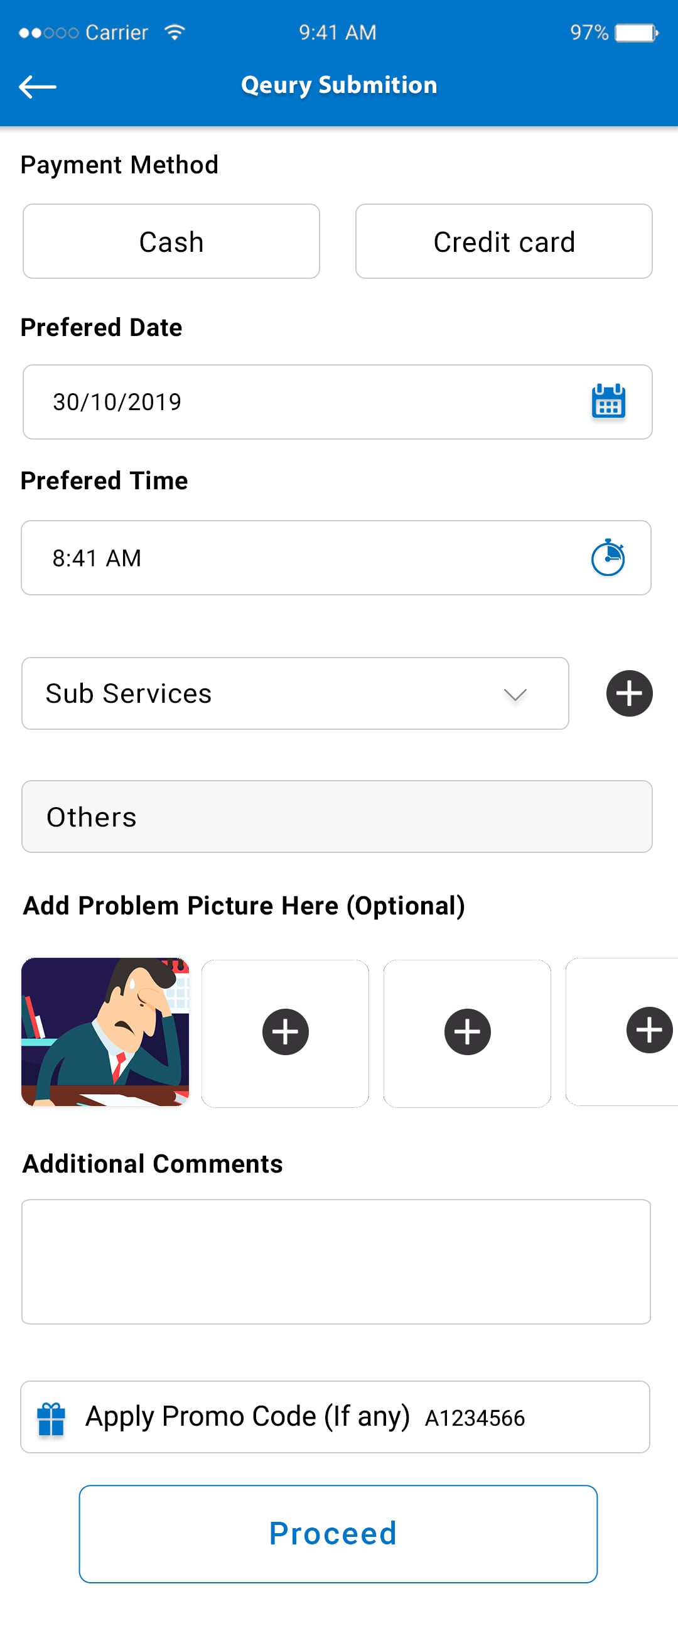Tap the gift promo code icon
678x1633 pixels.
[x=51, y=1418]
